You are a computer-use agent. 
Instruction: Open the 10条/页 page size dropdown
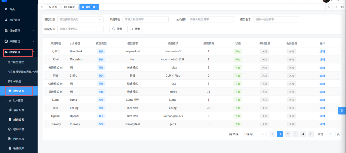pyautogui.click(x=254, y=134)
